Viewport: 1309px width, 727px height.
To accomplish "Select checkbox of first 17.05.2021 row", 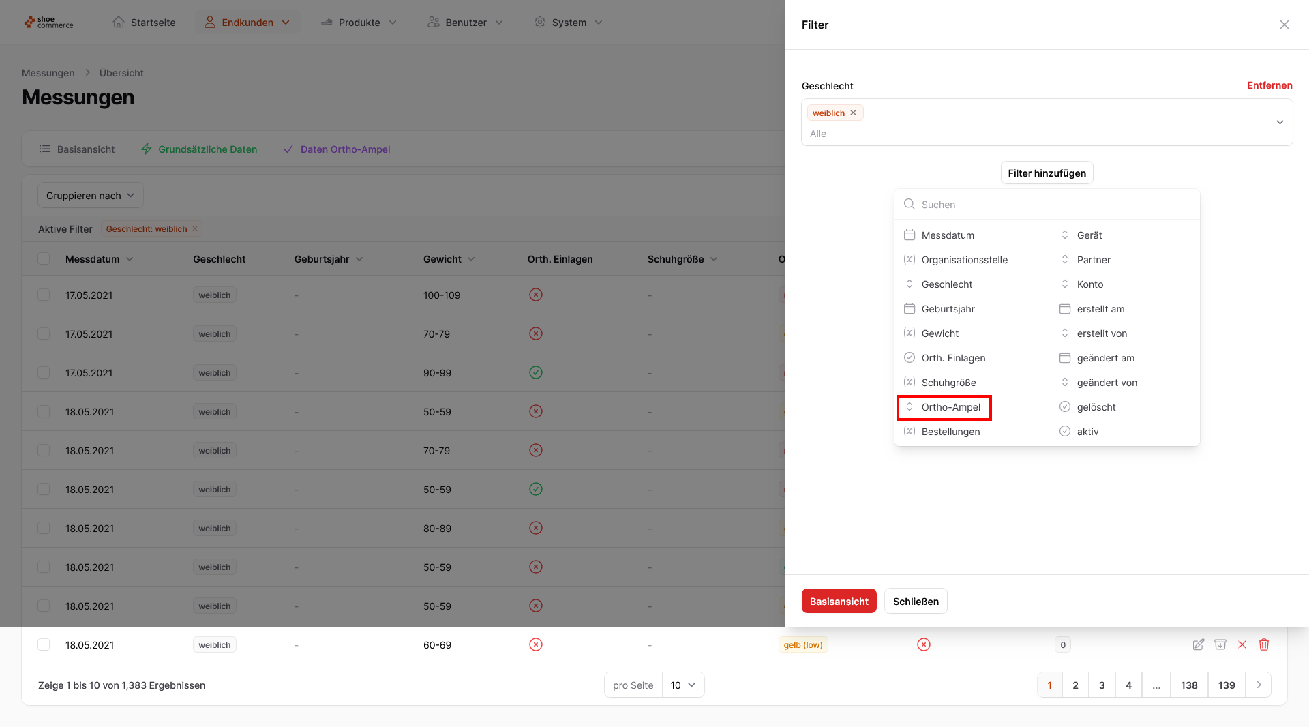I will pos(44,295).
